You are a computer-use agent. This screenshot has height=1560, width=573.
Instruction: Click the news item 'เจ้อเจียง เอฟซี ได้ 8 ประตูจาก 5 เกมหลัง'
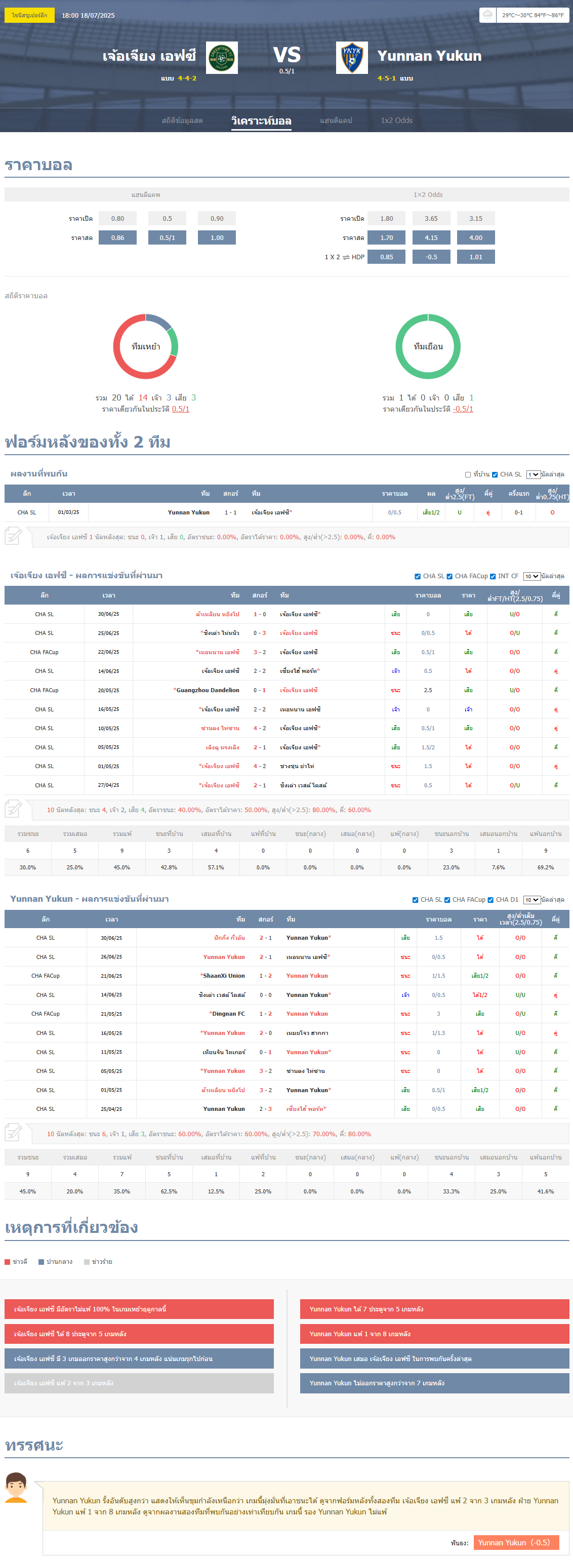point(139,1334)
